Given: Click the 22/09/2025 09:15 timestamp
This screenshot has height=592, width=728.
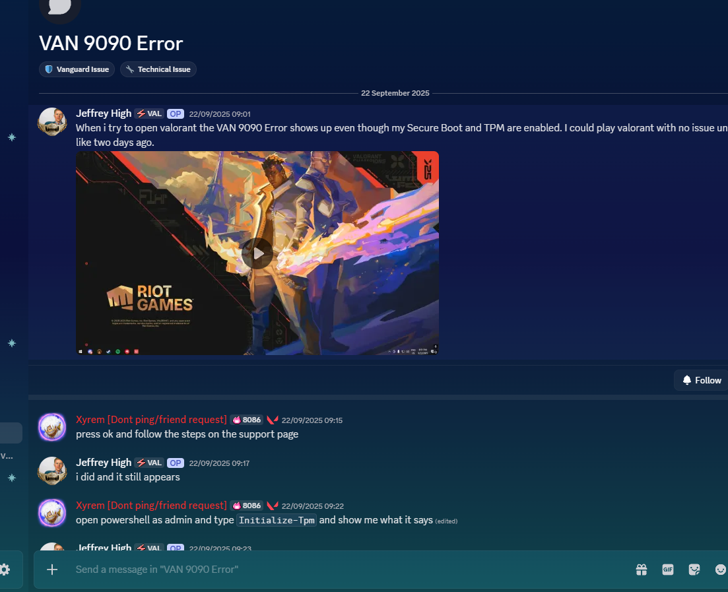Looking at the screenshot, I should point(312,420).
